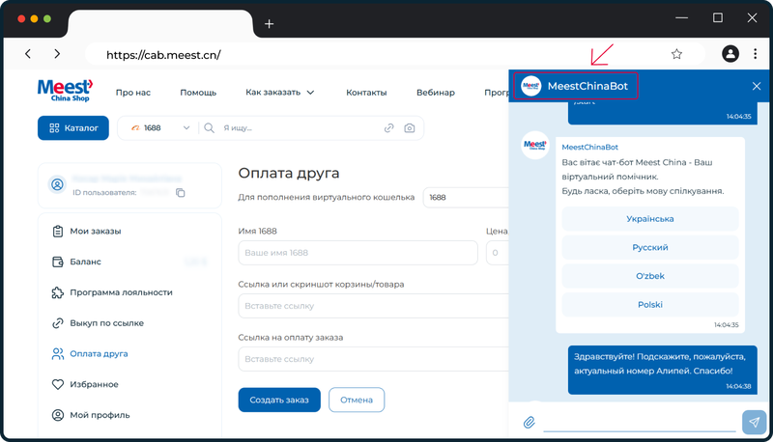The image size is (773, 442).
Task: Open the browser three-dot menu
Action: (x=755, y=54)
